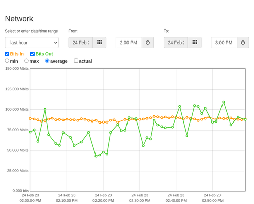
Task: Click the Bits Out green label
Action: click(x=44, y=54)
